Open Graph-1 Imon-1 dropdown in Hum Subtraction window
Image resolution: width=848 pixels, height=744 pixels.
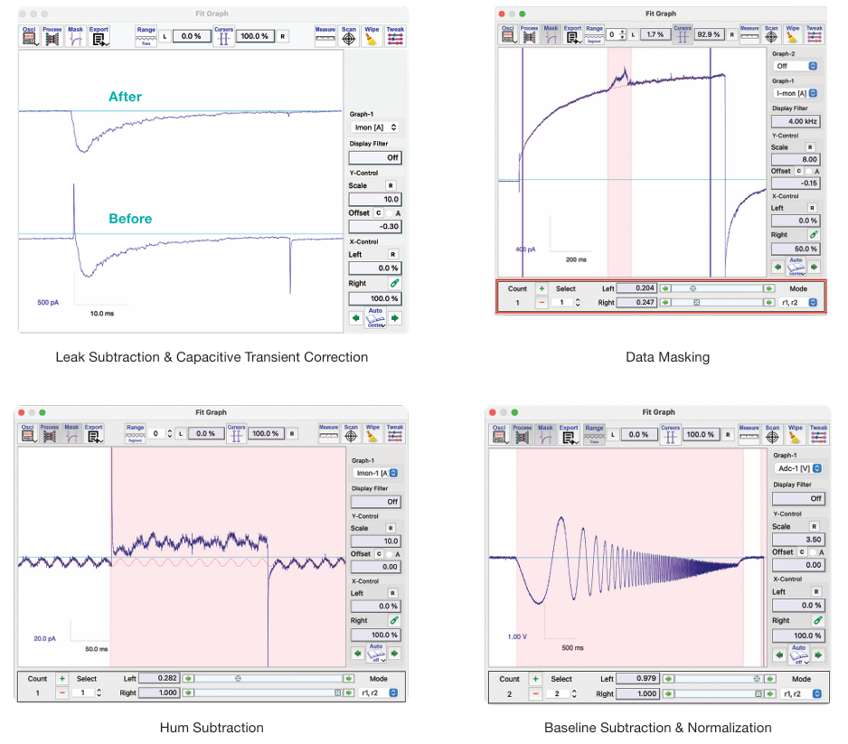pos(376,473)
